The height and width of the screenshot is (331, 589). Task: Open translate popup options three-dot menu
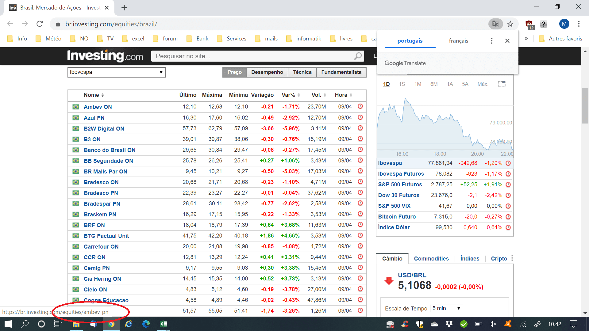[491, 41]
